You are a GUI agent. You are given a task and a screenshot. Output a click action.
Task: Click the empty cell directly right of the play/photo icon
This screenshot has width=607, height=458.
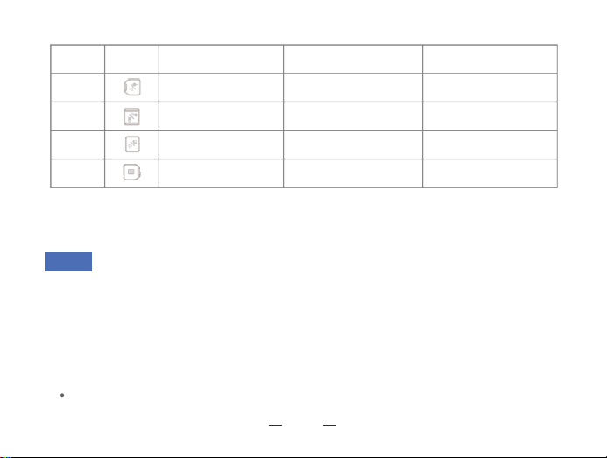coord(221,88)
